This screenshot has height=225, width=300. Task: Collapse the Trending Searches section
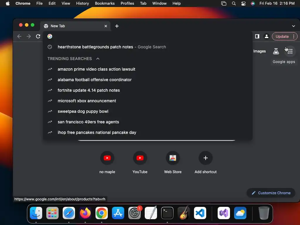98,59
